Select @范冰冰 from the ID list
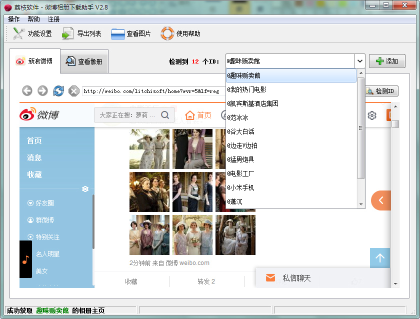Viewport: 420px width, 319px height. point(237,117)
